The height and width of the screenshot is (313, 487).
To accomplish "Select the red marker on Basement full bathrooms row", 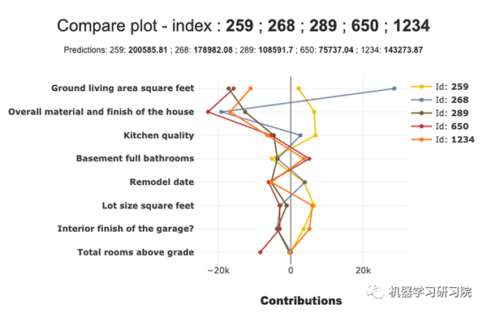I will click(x=309, y=159).
